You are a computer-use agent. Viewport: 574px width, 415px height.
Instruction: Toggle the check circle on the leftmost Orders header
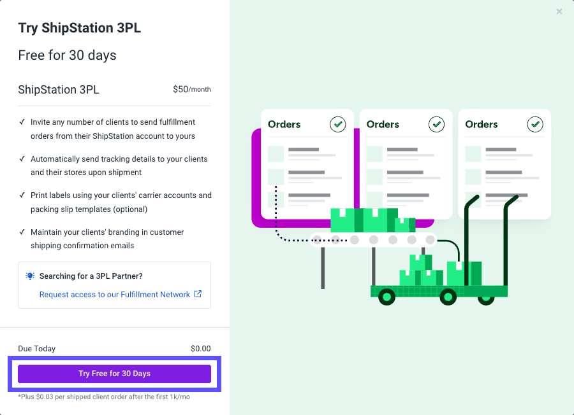pos(337,124)
